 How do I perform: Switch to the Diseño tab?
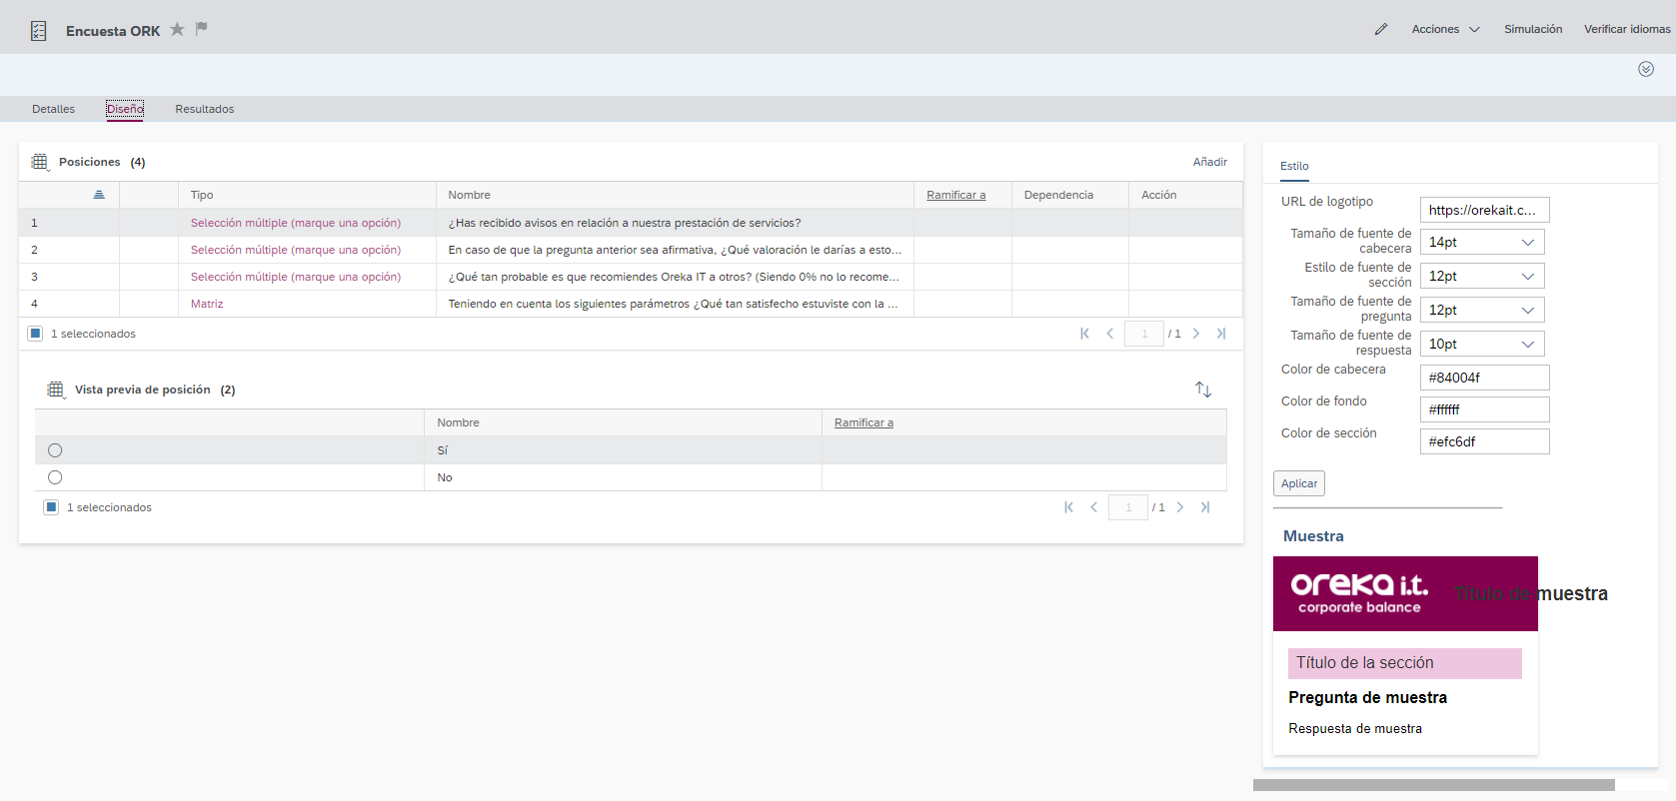[x=125, y=109]
